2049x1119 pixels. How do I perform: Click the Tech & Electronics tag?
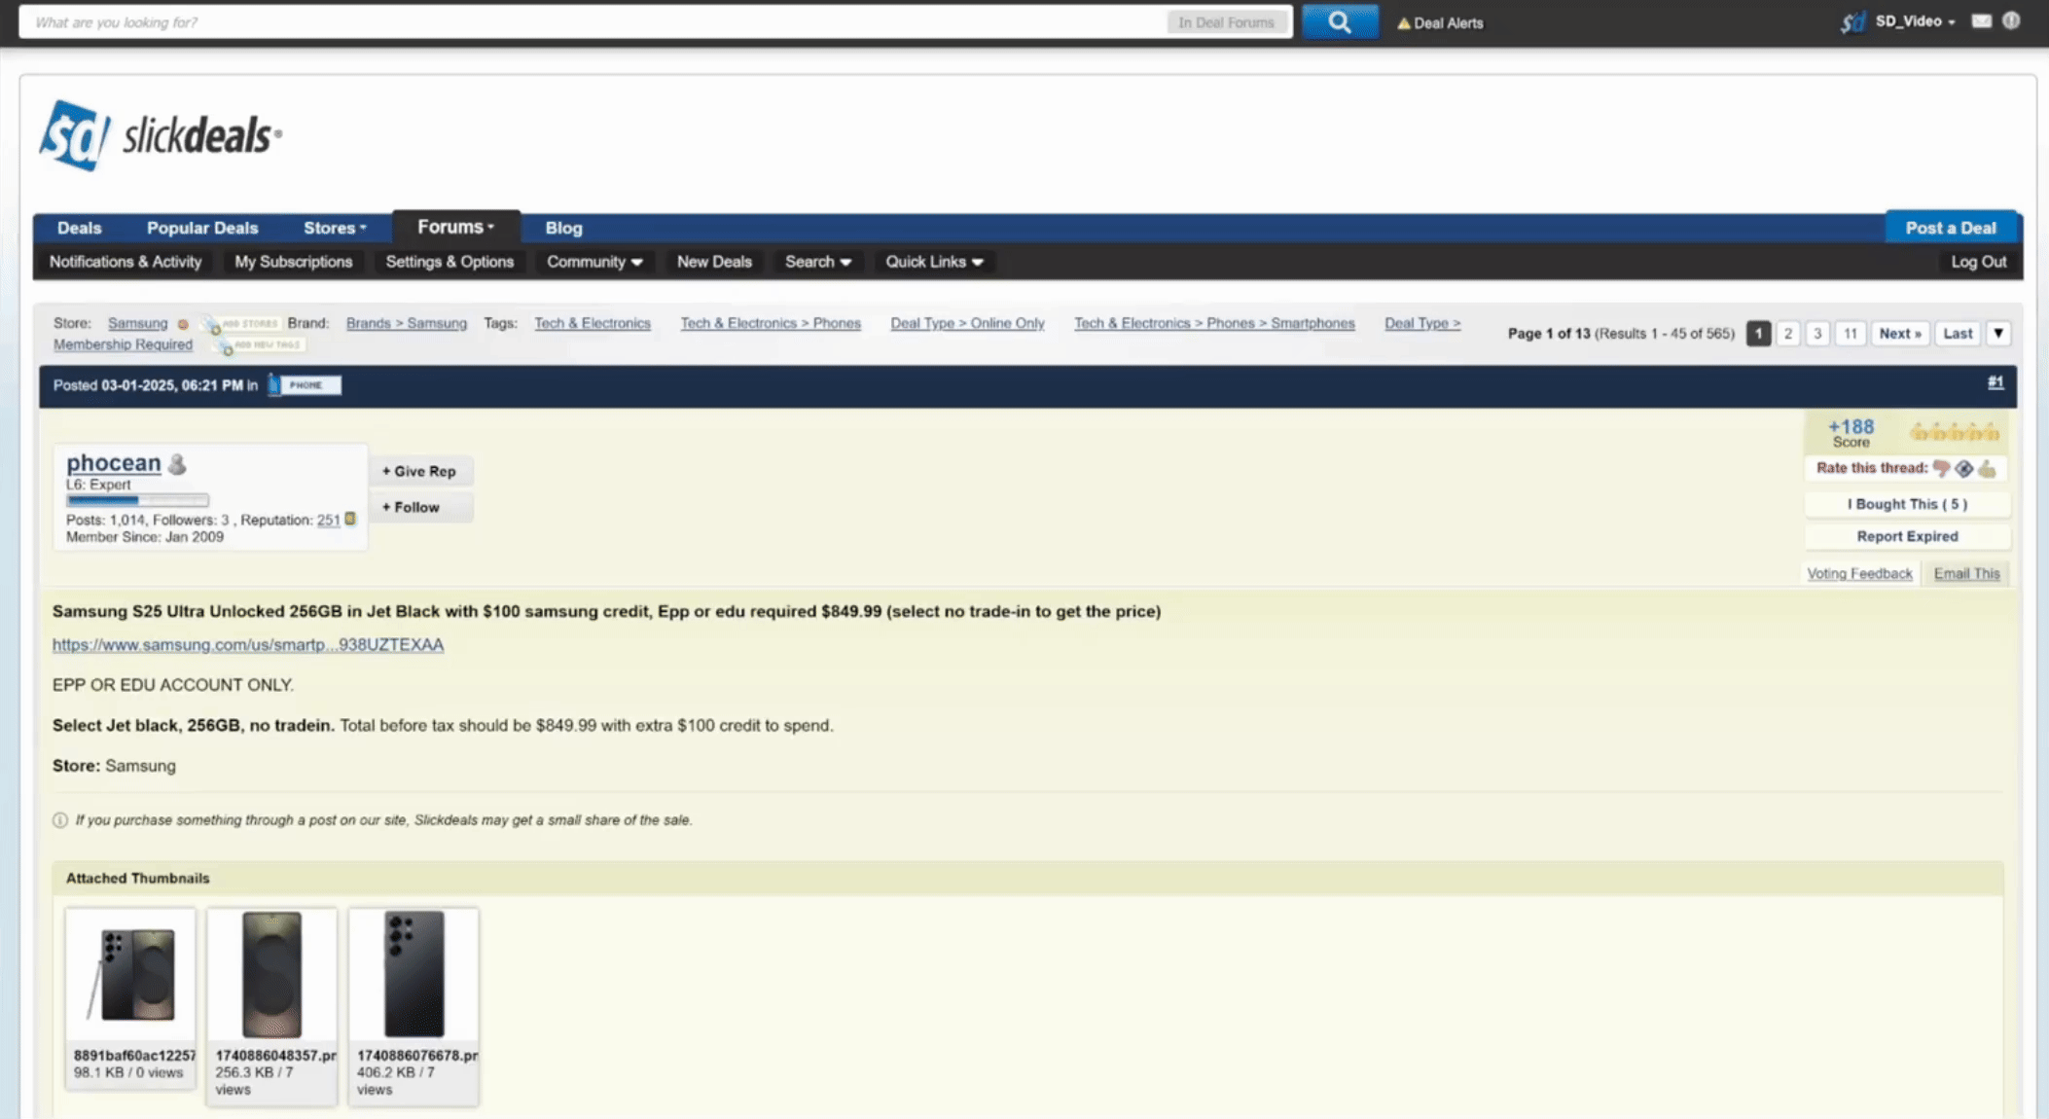[592, 323]
